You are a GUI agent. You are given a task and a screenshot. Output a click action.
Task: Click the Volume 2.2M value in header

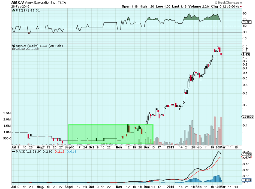pyautogui.click(x=199, y=7)
